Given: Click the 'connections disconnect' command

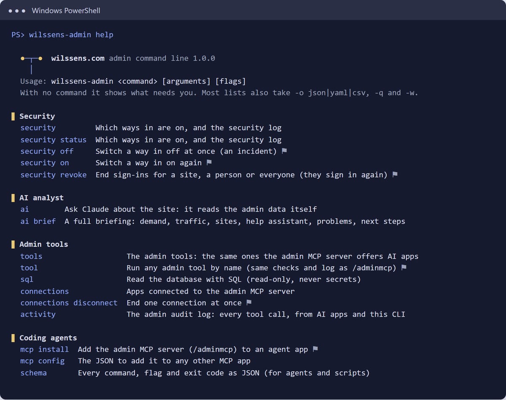Looking at the screenshot, I should [69, 303].
